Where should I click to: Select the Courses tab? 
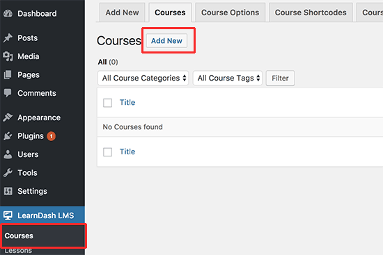coord(170,13)
